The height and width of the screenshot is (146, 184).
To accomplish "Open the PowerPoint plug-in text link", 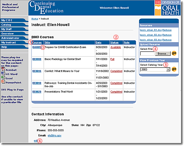I will click(x=14, y=83).
